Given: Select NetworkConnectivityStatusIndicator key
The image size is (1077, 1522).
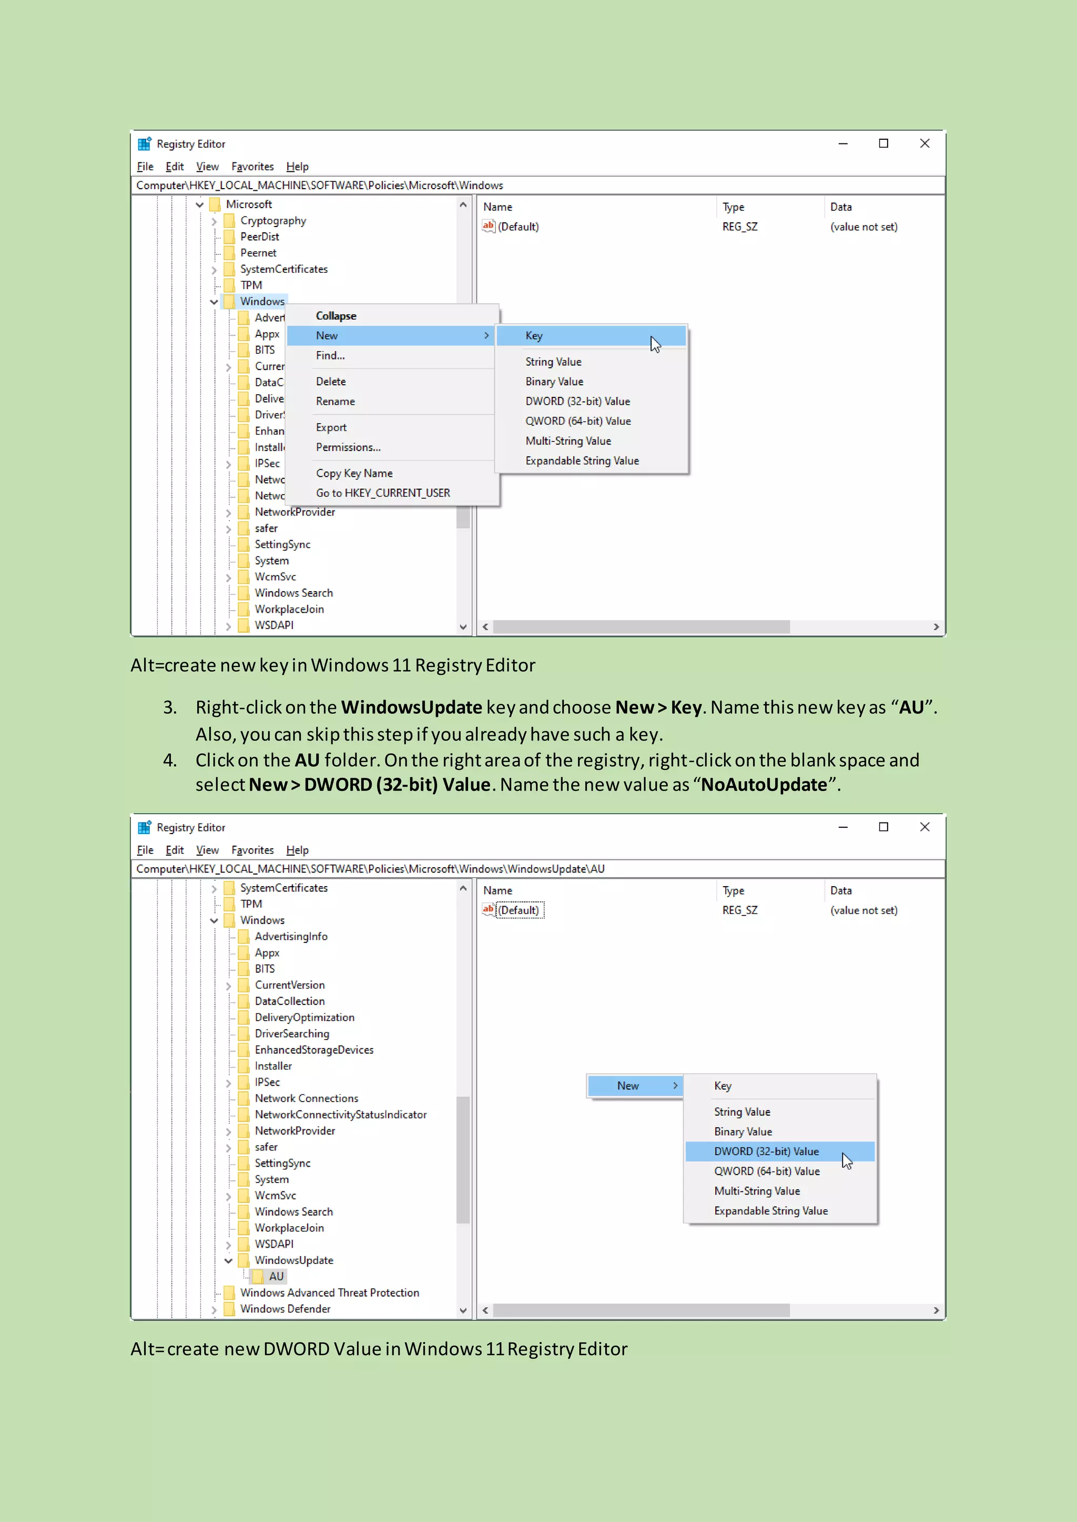Looking at the screenshot, I should click(341, 1114).
